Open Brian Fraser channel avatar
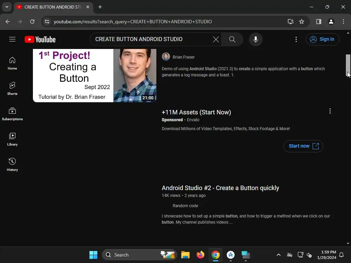The width and height of the screenshot is (351, 263). (166, 57)
